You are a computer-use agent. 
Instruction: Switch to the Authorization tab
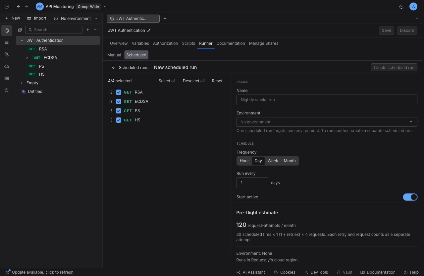165,43
